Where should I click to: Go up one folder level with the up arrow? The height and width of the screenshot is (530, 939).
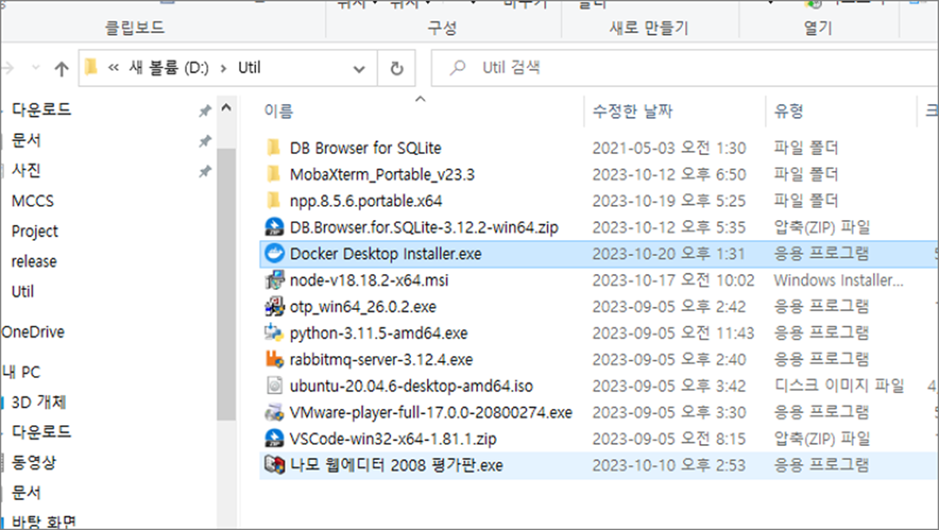61,69
